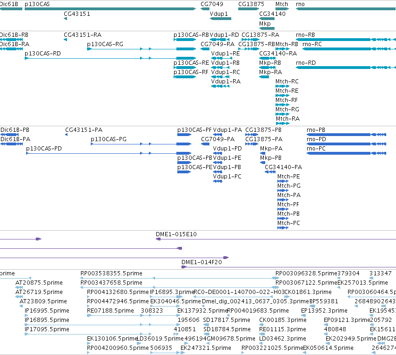Select the p130CAS-PG protein label
The image size is (396, 355).
click(x=108, y=139)
